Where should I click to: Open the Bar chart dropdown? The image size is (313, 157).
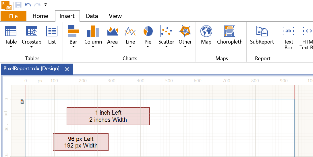click(x=73, y=47)
